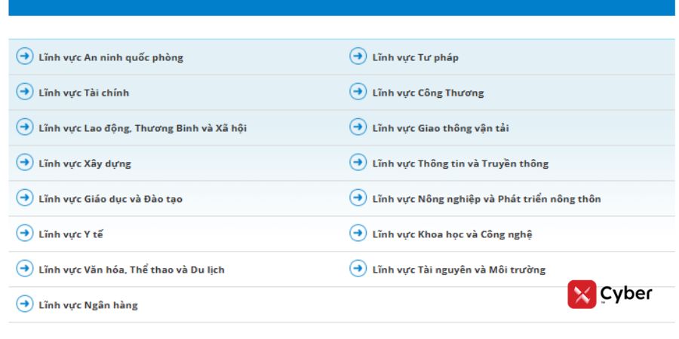Click arrow icon next to Y tế
The height and width of the screenshot is (339, 679).
pos(25,234)
